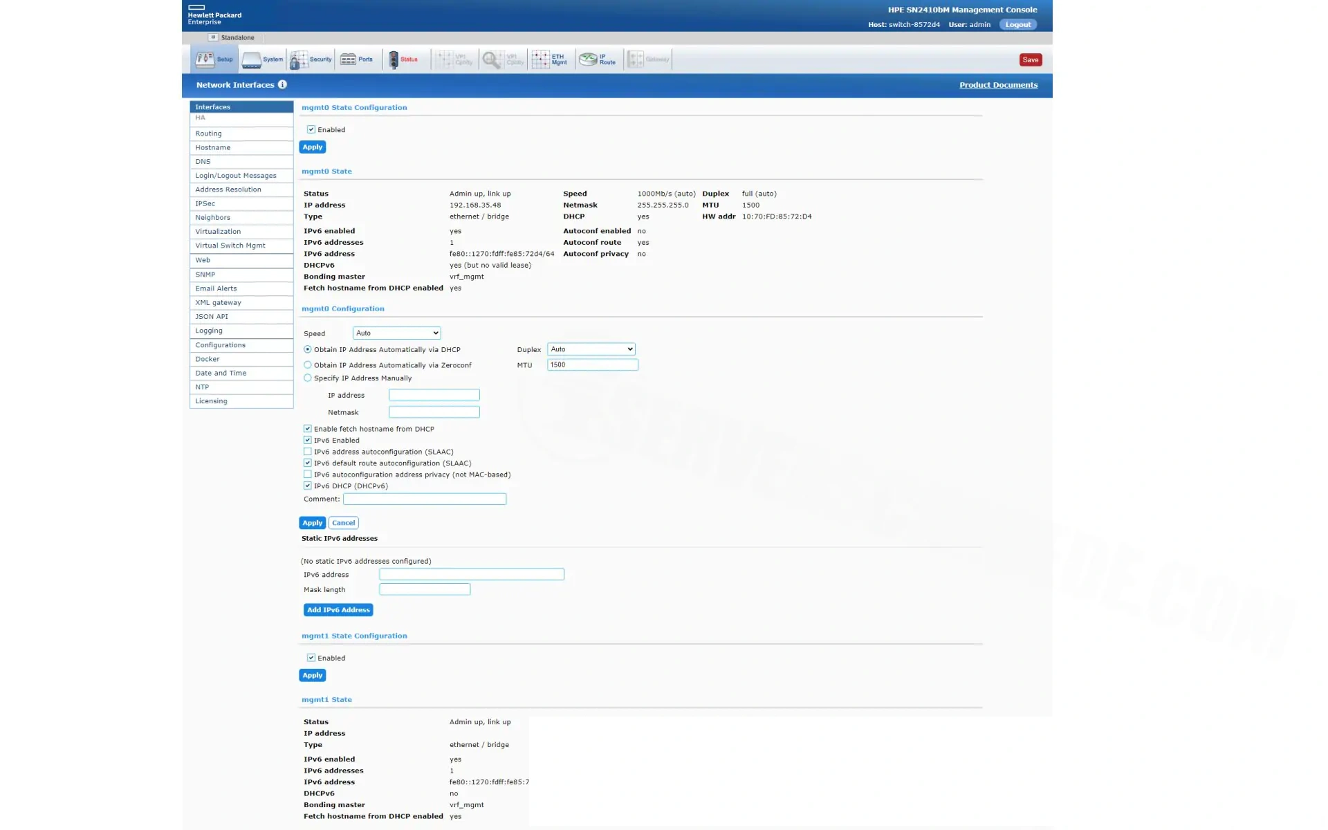1328x830 pixels.
Task: Toggle IPv6 DHCP (DHCPv6) checkbox
Action: (308, 486)
